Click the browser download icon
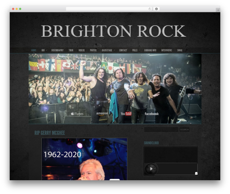Viewport: 230px width, 194px height. click(x=156, y=9)
